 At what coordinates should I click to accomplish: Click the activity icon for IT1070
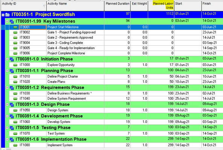click(15, 134)
